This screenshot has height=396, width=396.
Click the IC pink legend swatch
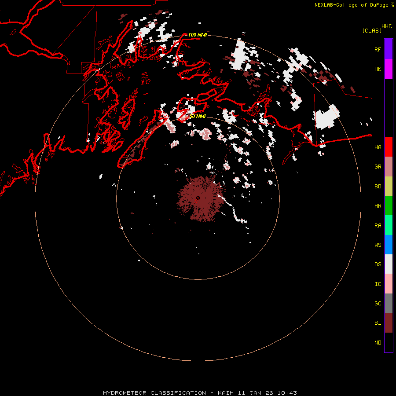pos(389,284)
